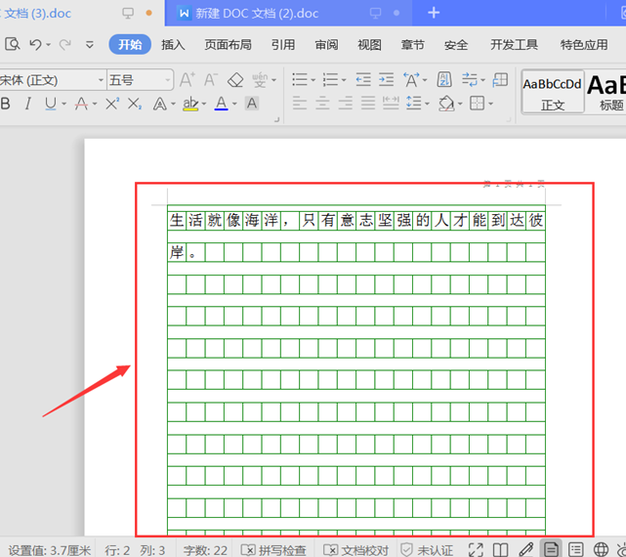Click 未认证 shield status

(427, 550)
